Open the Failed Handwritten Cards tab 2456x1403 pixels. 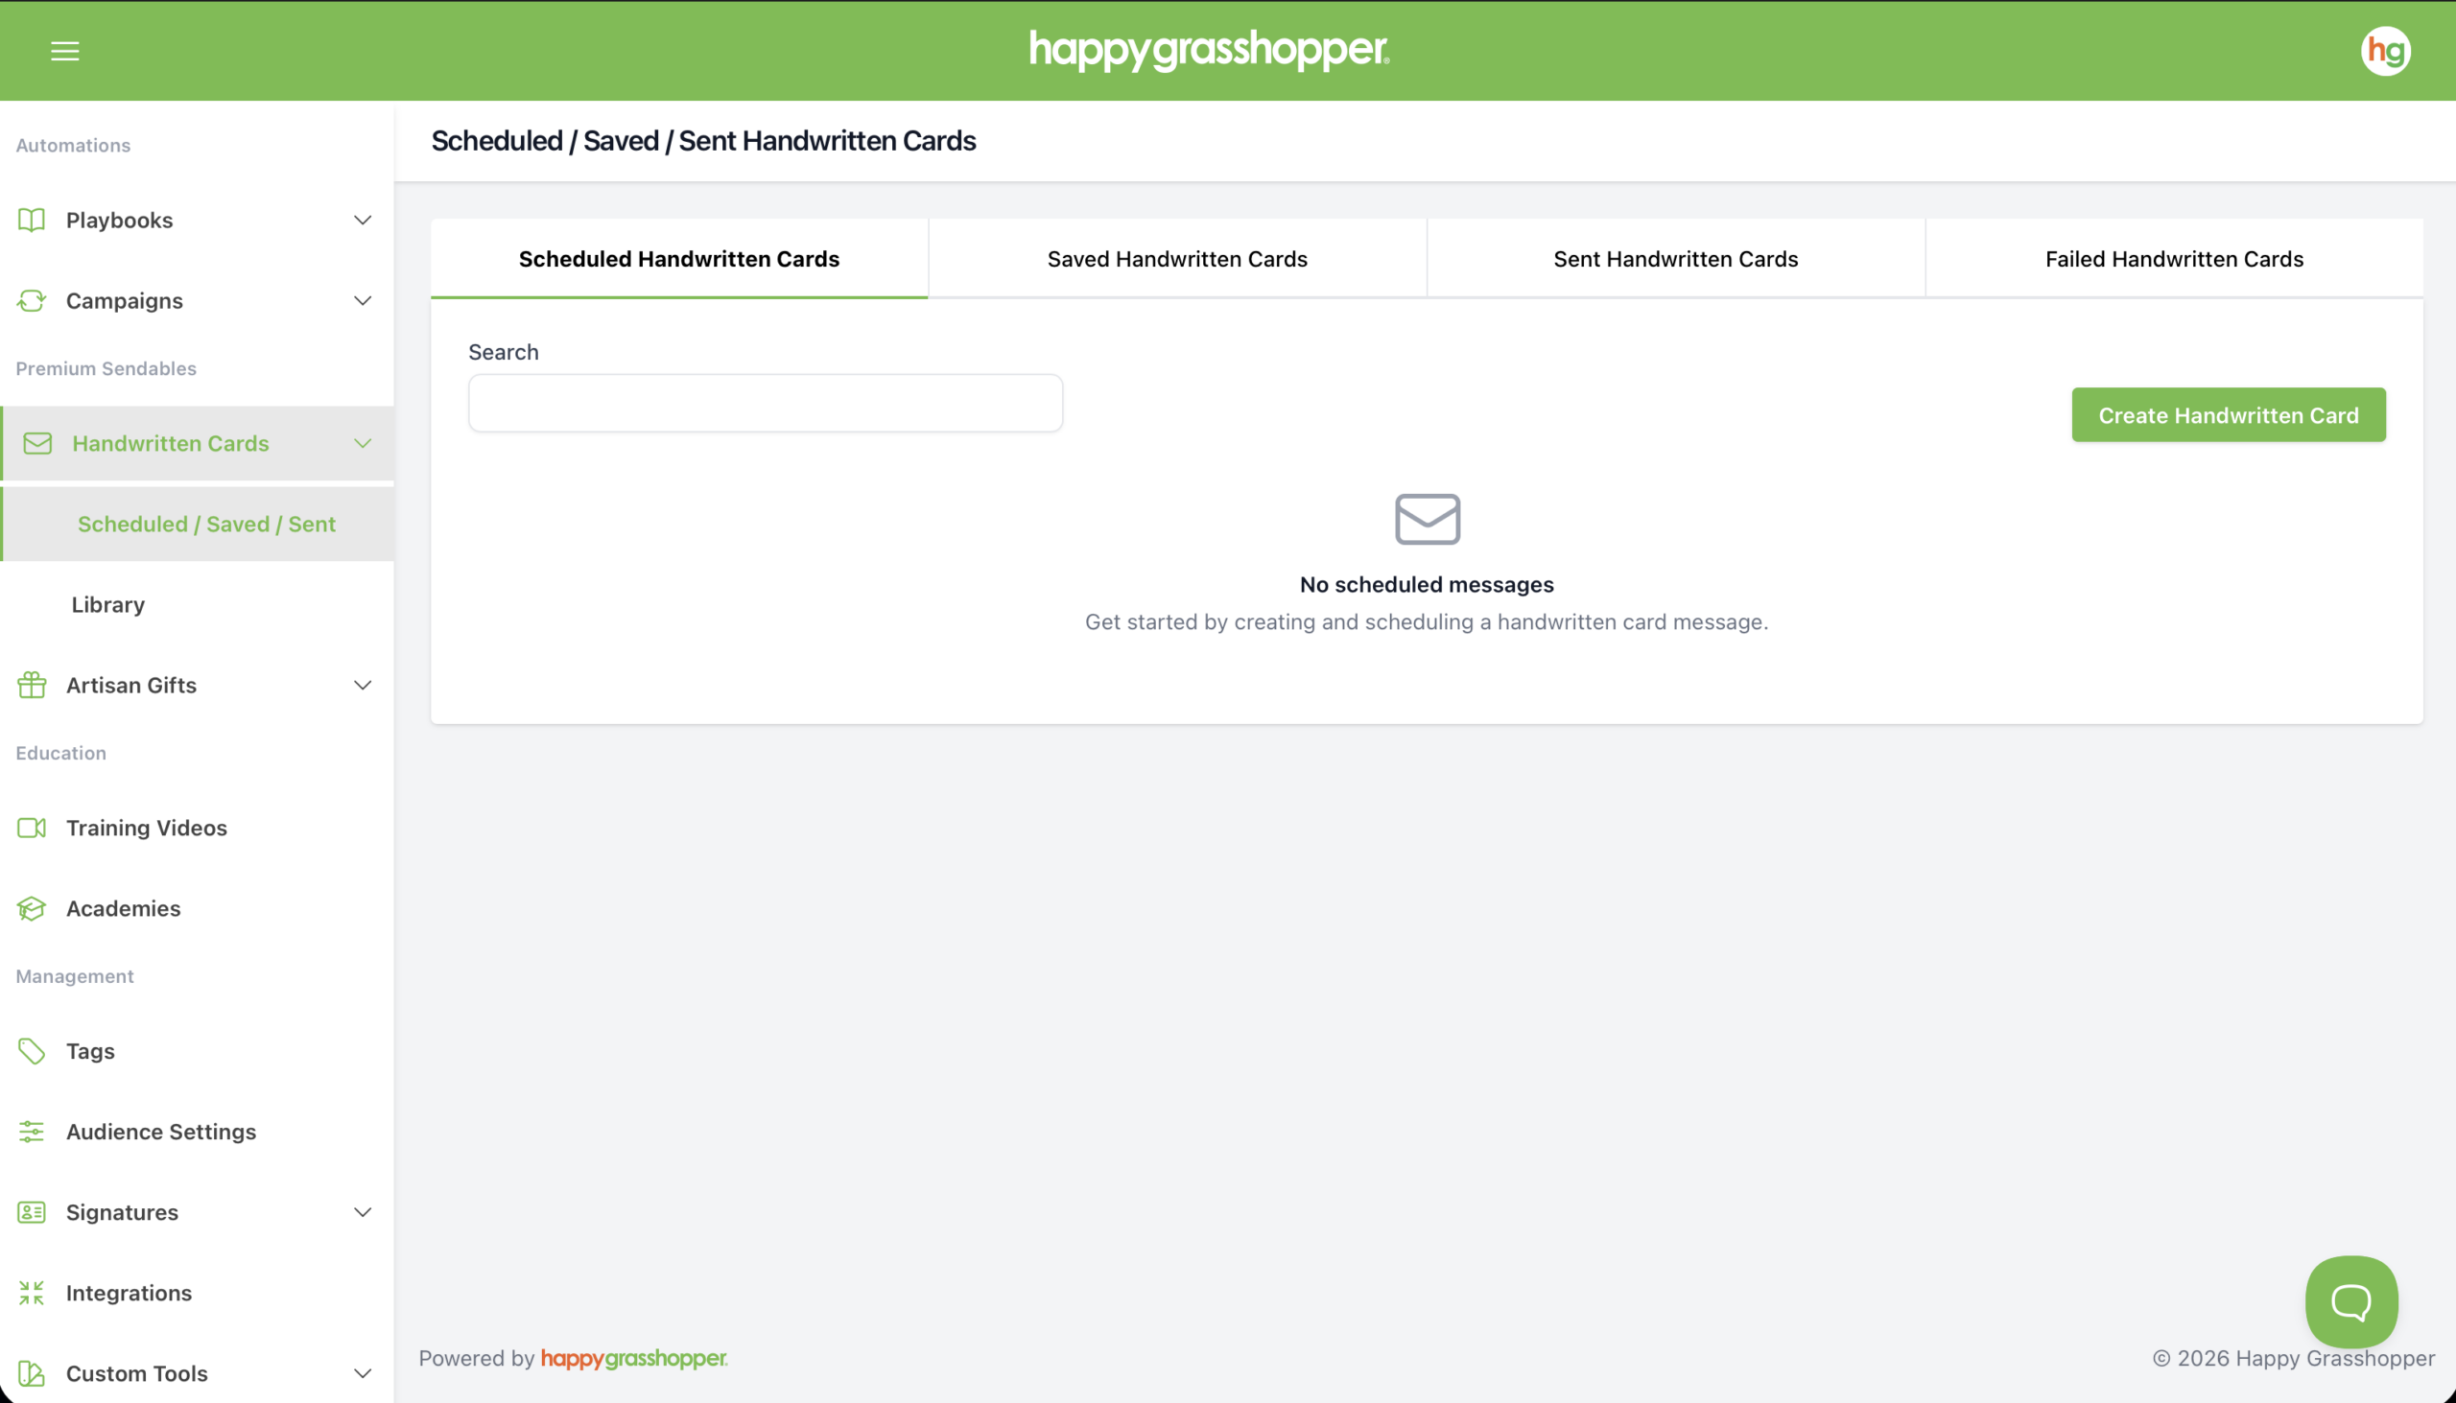2174,258
